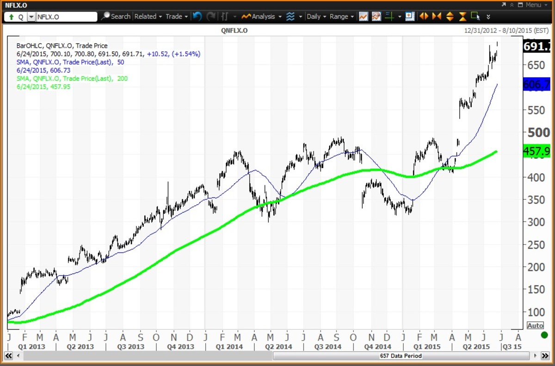Click the NFLX.O symbol input field
The image size is (555, 366).
[x=66, y=17]
